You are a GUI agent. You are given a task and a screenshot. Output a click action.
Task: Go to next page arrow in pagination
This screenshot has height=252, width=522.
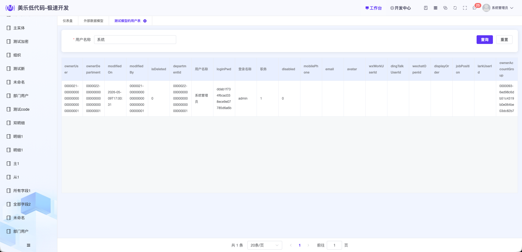point(308,245)
